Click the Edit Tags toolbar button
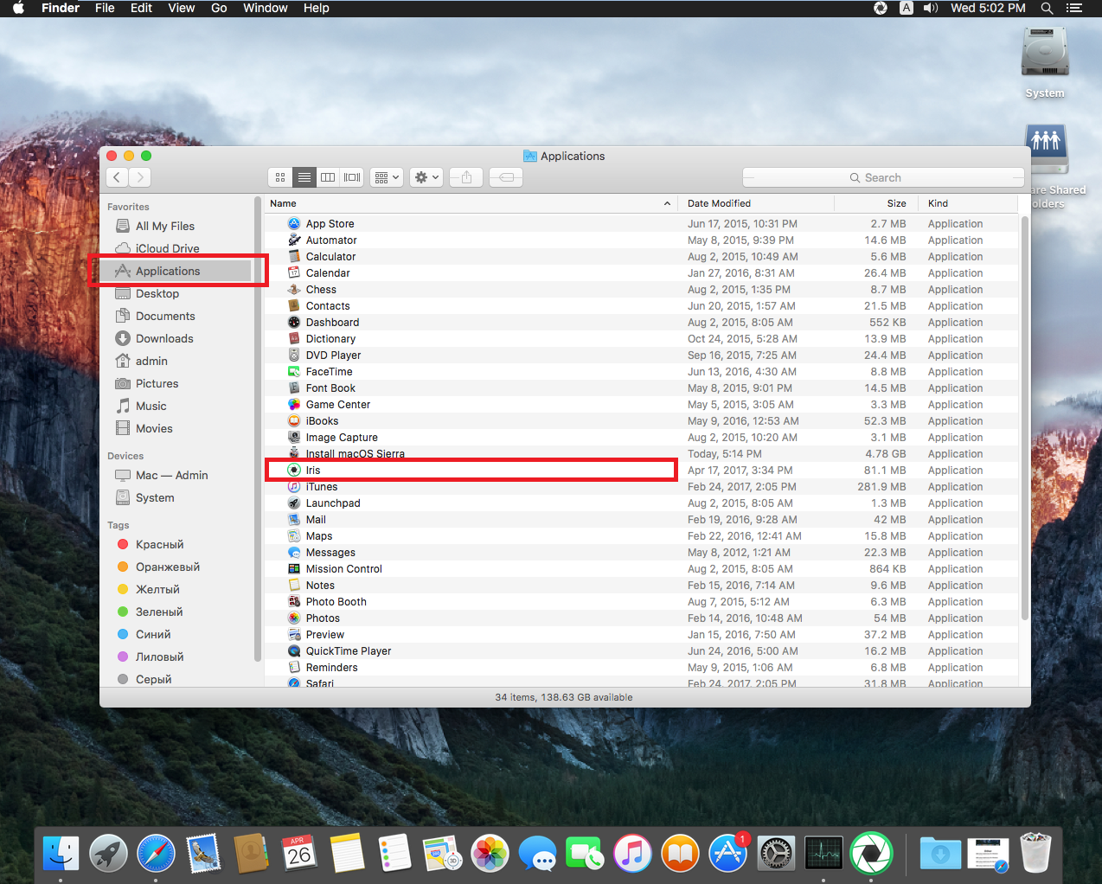1102x884 pixels. point(506,177)
